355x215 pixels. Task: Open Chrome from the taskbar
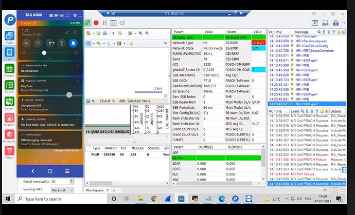154,199
